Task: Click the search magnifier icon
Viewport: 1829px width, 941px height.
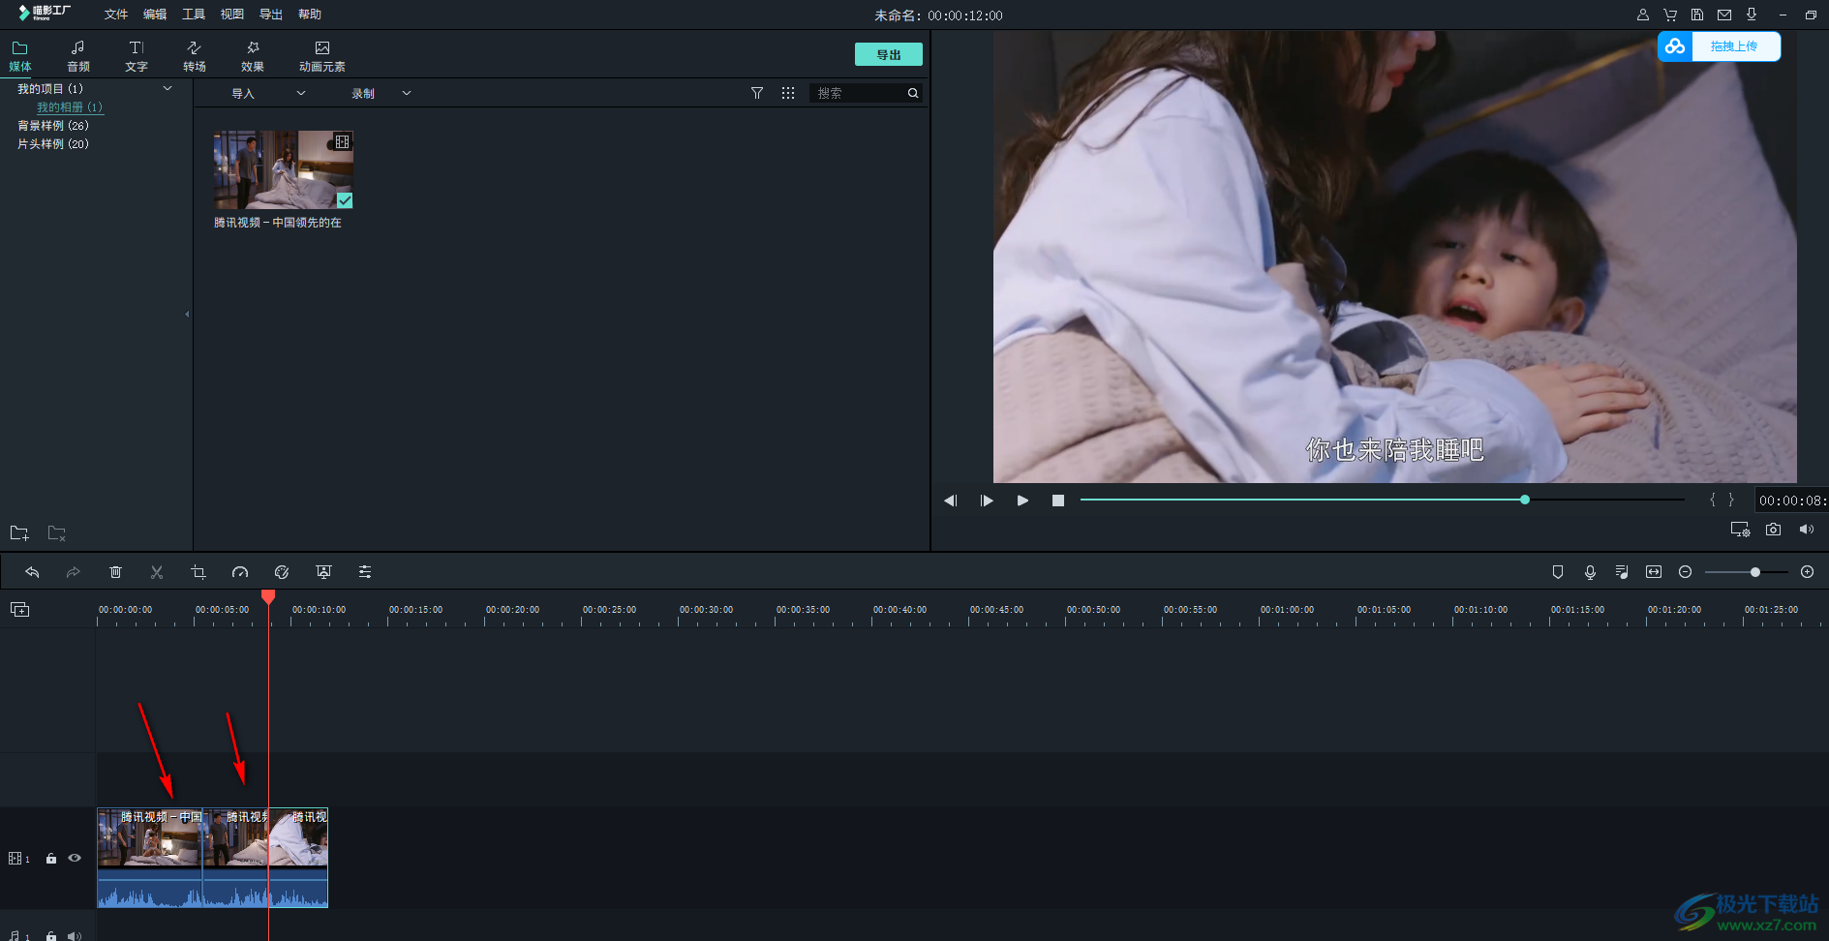Action: pos(913,93)
